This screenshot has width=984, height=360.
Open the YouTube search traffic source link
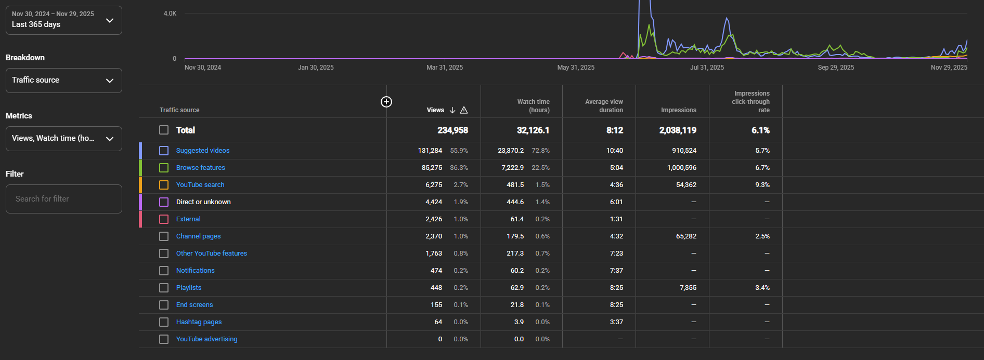[x=200, y=185]
